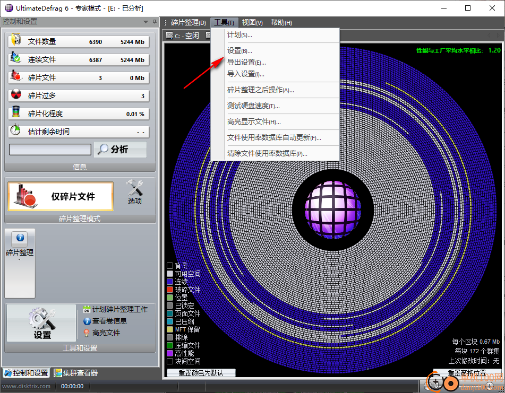
Task: Click 查看卷信息 link
Action: pos(109,321)
